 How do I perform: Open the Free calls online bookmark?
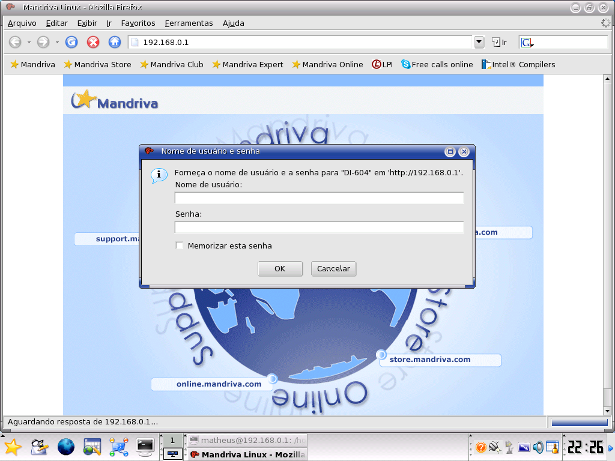(x=437, y=64)
